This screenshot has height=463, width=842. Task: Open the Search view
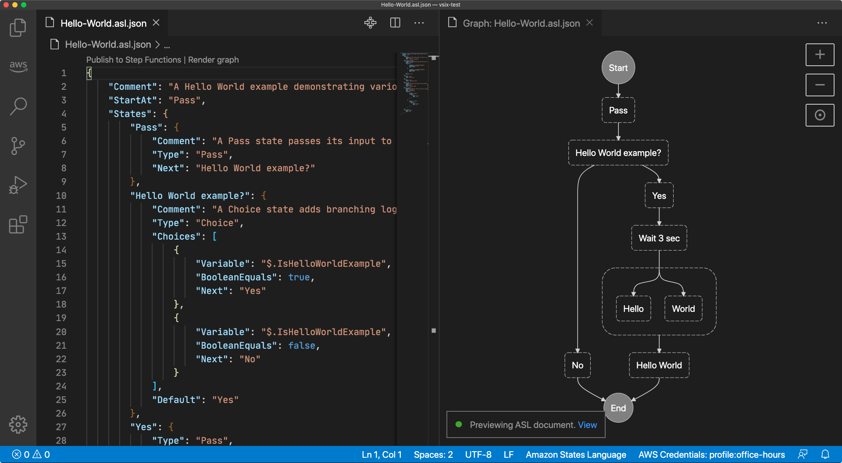tap(18, 106)
